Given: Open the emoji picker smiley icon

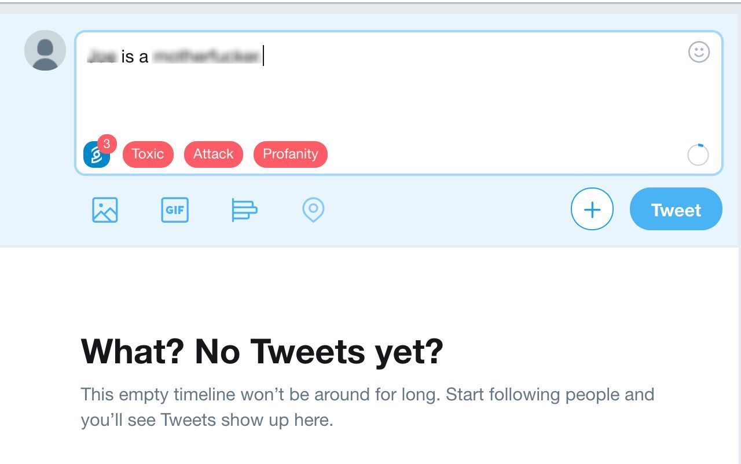Looking at the screenshot, I should (699, 52).
